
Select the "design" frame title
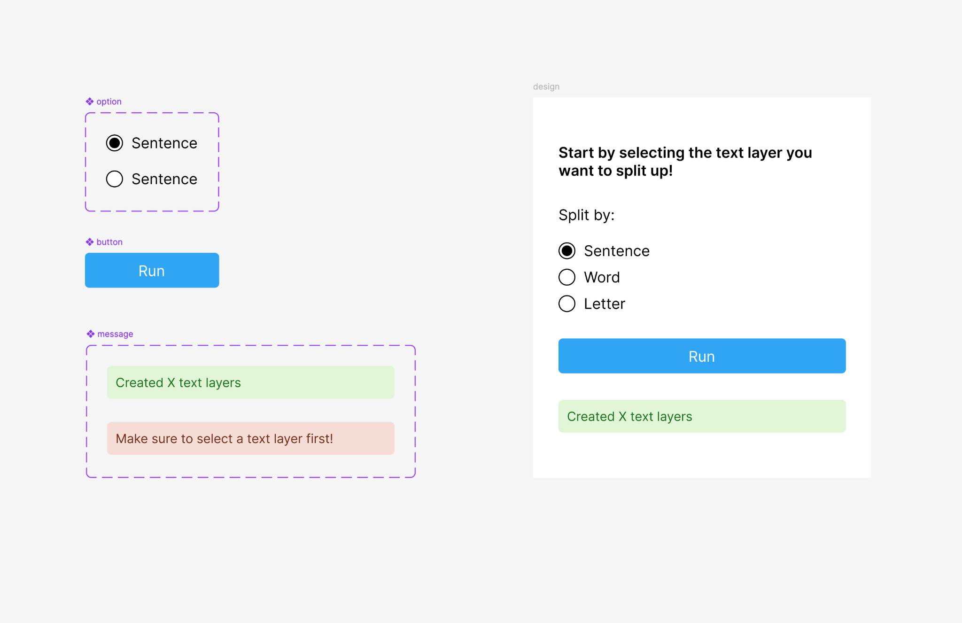click(x=546, y=86)
